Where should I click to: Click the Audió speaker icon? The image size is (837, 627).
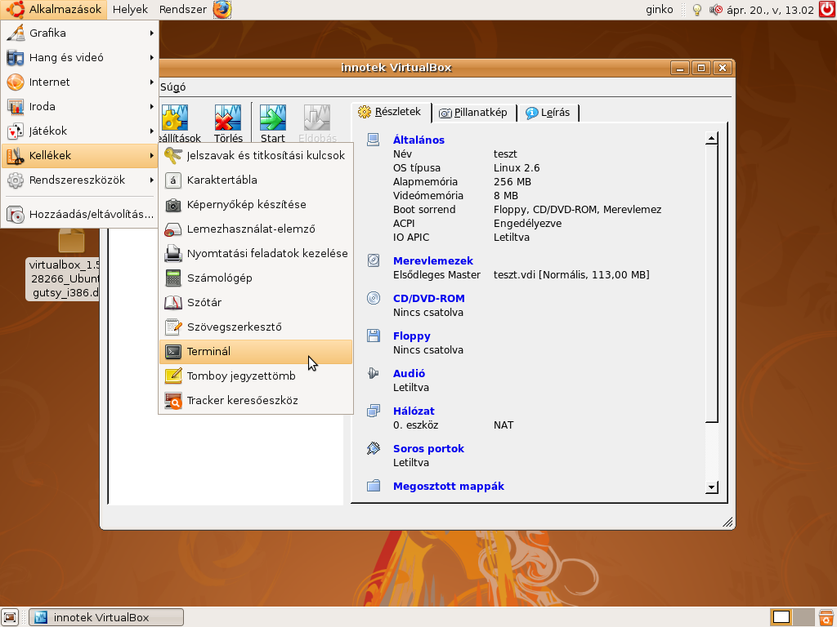(374, 373)
